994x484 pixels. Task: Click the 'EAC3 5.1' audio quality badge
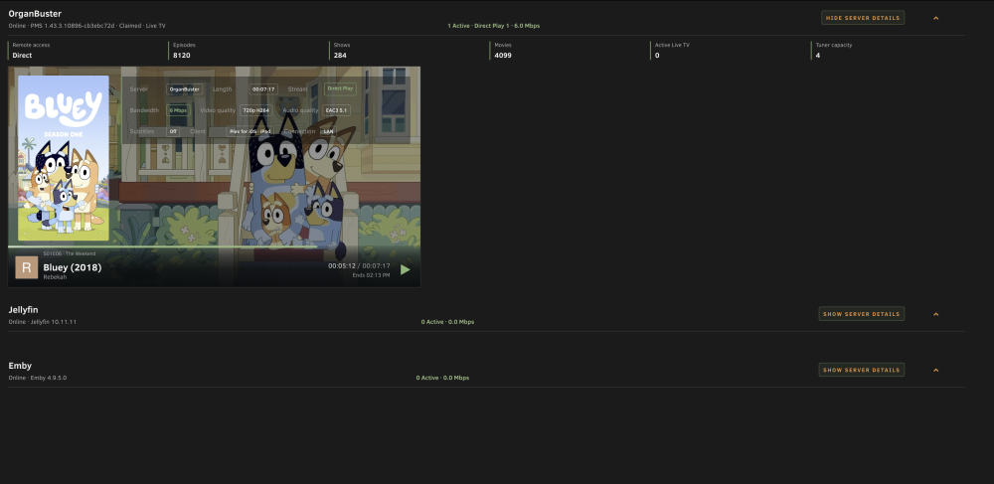tap(336, 110)
